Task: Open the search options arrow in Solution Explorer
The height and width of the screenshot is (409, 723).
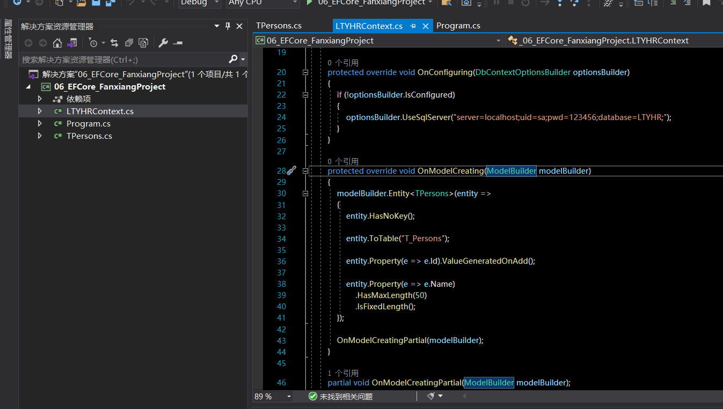Action: click(x=243, y=60)
